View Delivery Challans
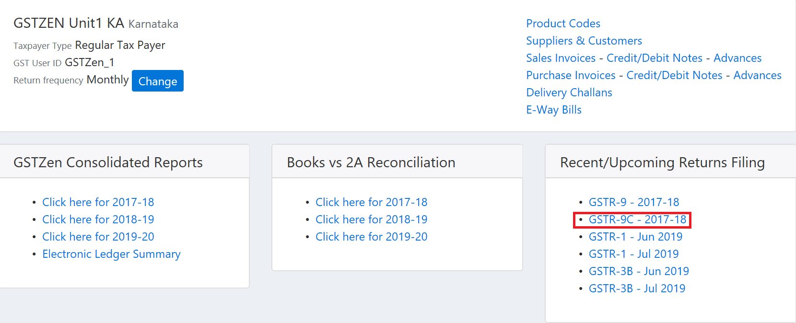 569,92
